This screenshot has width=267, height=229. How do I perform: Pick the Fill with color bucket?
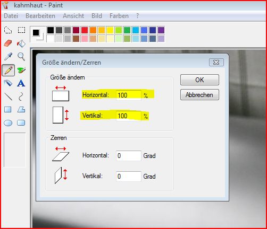point(21,43)
